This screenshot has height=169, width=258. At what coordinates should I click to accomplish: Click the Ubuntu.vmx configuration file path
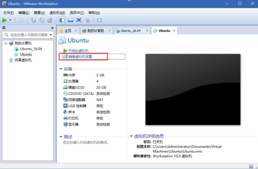pyautogui.click(x=187, y=149)
